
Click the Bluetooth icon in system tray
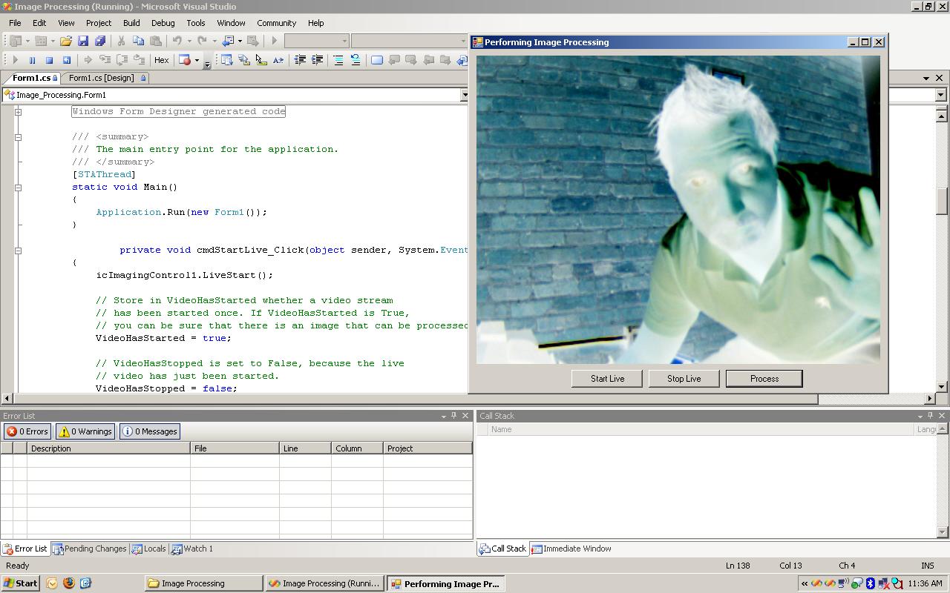tap(871, 583)
